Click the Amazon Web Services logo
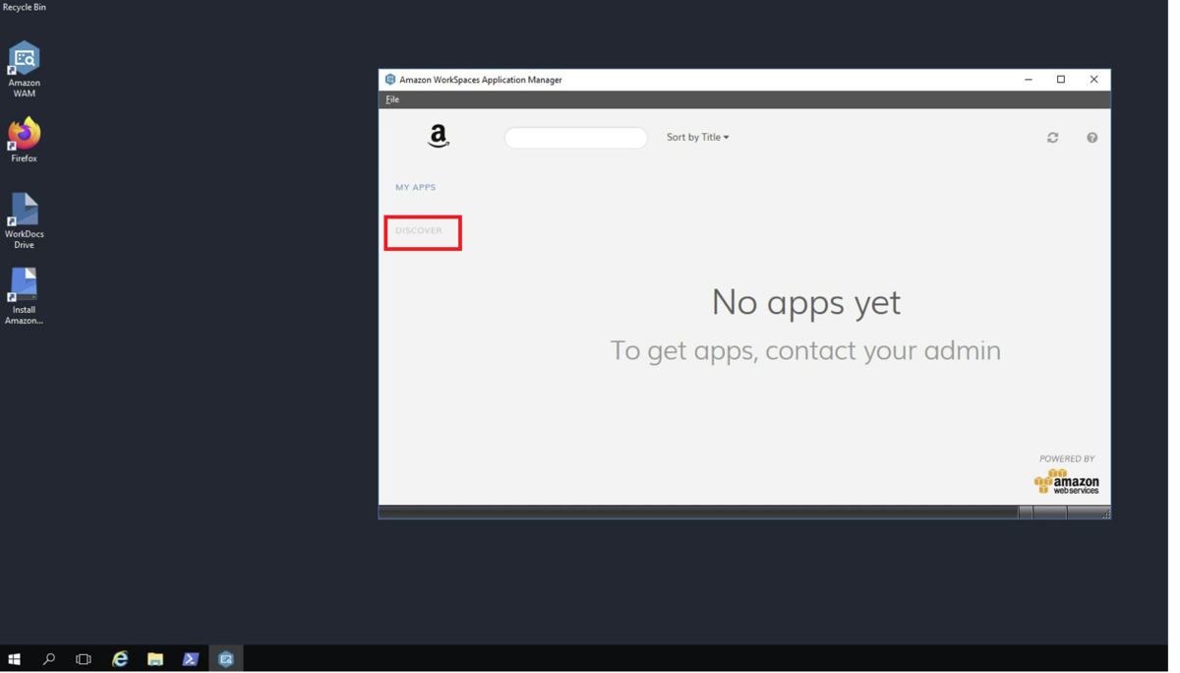 [1067, 481]
